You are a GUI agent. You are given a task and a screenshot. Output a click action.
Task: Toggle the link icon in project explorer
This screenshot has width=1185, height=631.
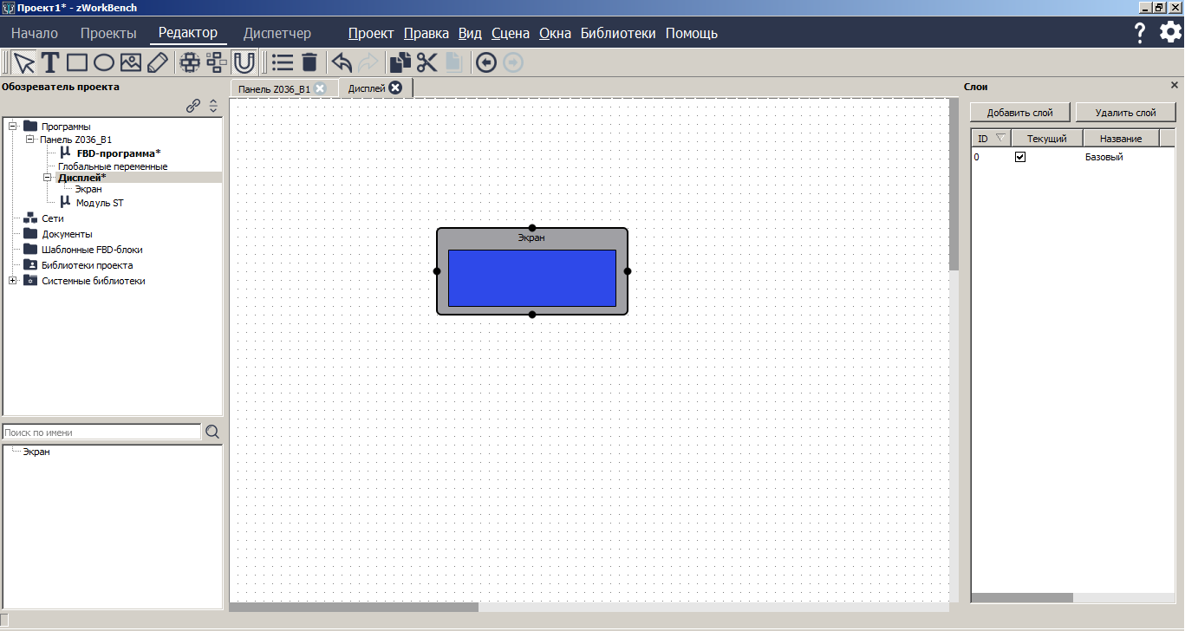tap(193, 106)
